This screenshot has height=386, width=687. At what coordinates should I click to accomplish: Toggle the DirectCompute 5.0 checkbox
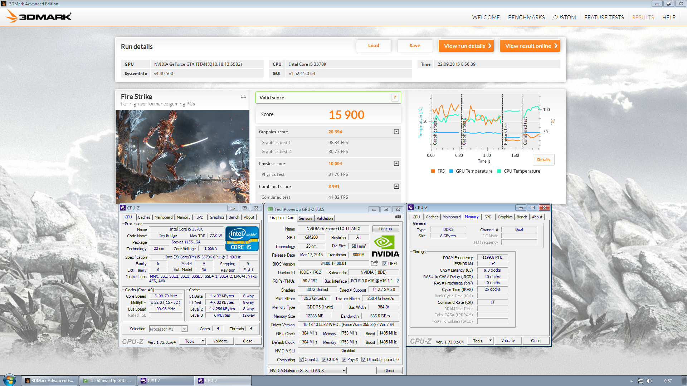click(x=364, y=360)
